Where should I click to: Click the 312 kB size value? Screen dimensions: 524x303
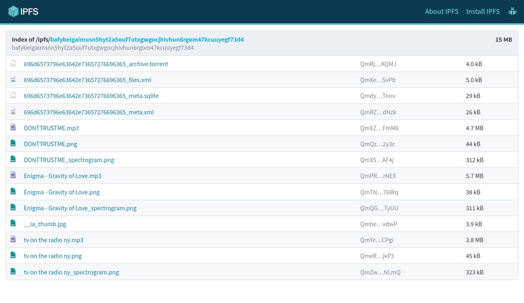(475, 160)
